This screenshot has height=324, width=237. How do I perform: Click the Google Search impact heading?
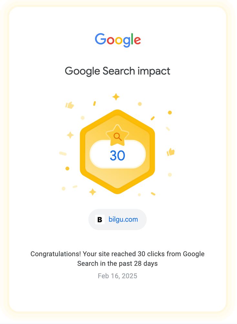click(117, 71)
